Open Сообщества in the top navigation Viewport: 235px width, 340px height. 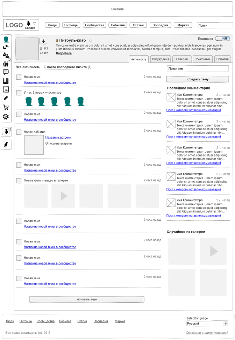click(94, 25)
